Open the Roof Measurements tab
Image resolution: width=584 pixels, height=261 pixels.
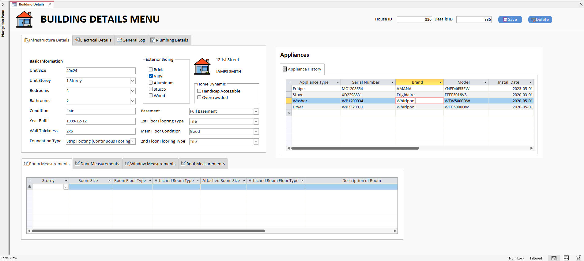[203, 164]
